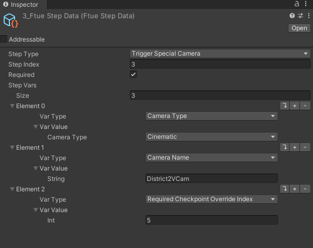Enable the Addressable checkbox

click(x=4, y=39)
